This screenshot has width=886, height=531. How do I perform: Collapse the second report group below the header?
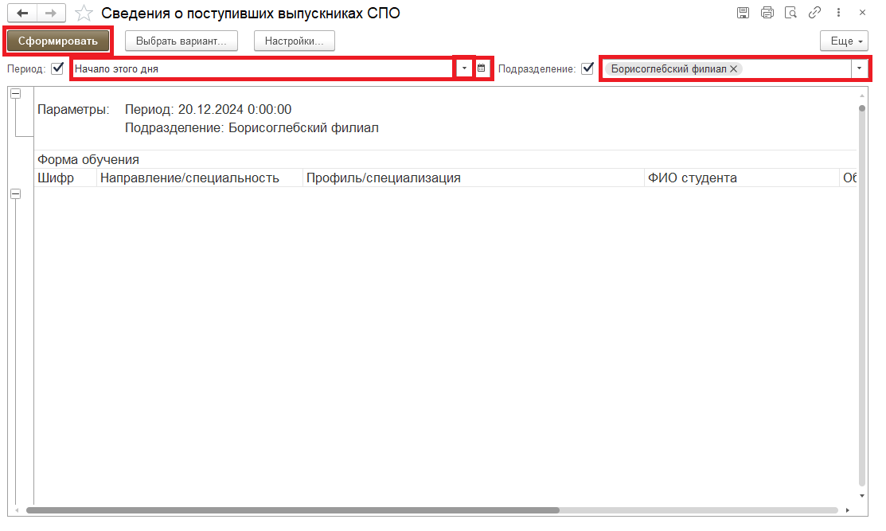[x=15, y=194]
